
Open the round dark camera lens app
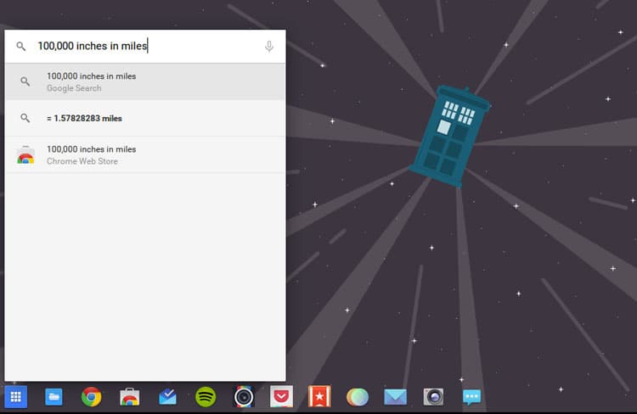[244, 396]
